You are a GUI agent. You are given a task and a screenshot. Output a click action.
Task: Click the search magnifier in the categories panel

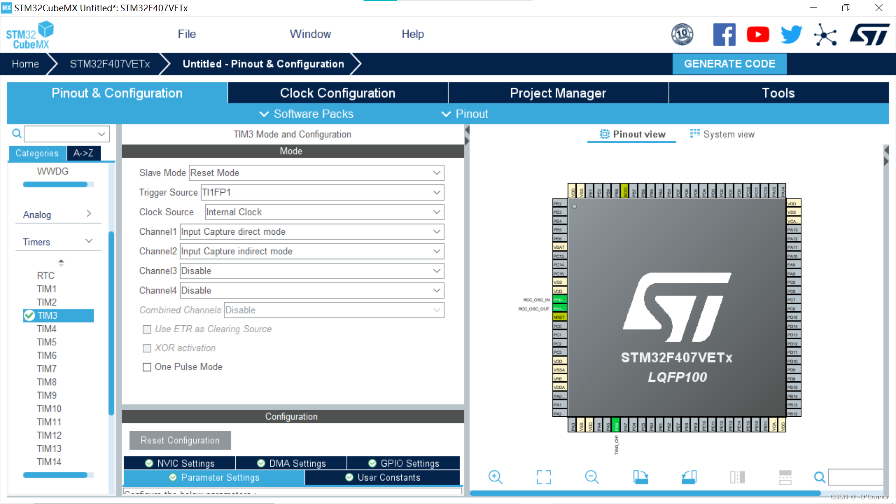pyautogui.click(x=17, y=134)
